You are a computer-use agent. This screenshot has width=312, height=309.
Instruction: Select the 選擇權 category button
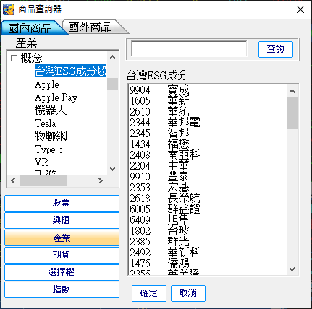click(x=62, y=272)
